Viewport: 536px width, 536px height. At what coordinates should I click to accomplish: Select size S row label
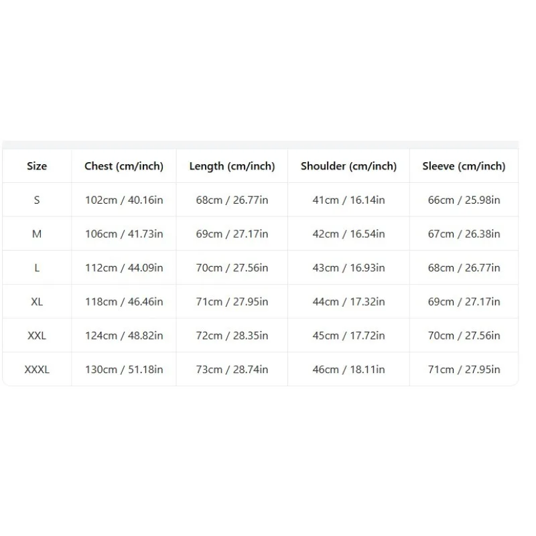[37, 200]
